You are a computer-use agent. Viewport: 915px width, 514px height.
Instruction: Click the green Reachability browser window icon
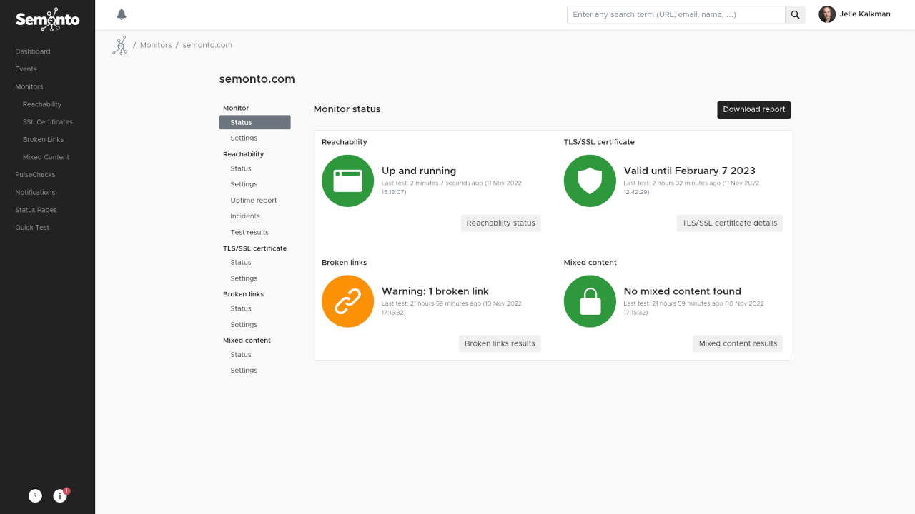(x=347, y=181)
